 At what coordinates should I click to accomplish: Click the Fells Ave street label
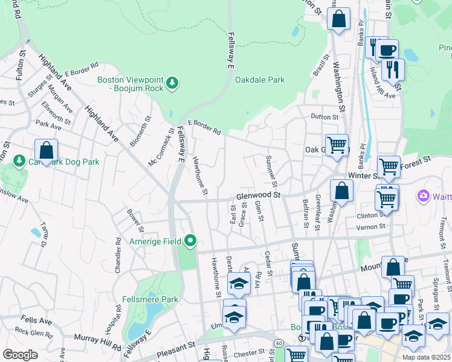coord(36,320)
